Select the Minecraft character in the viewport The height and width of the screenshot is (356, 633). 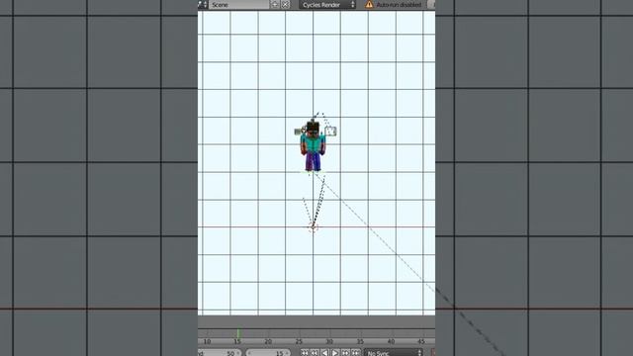[313, 147]
